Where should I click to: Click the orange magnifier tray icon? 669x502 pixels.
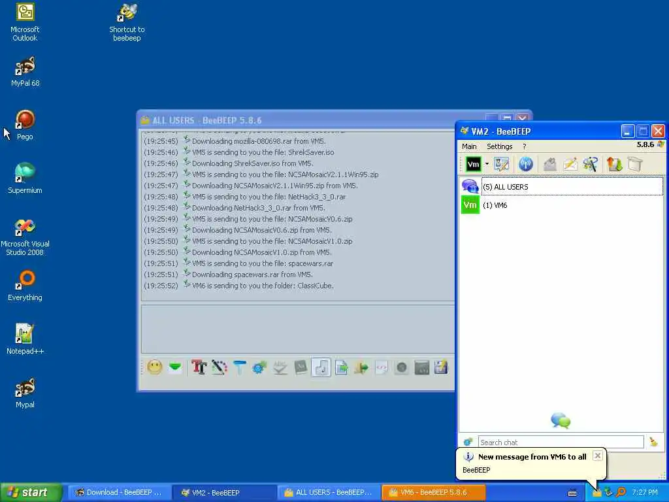pos(621,492)
